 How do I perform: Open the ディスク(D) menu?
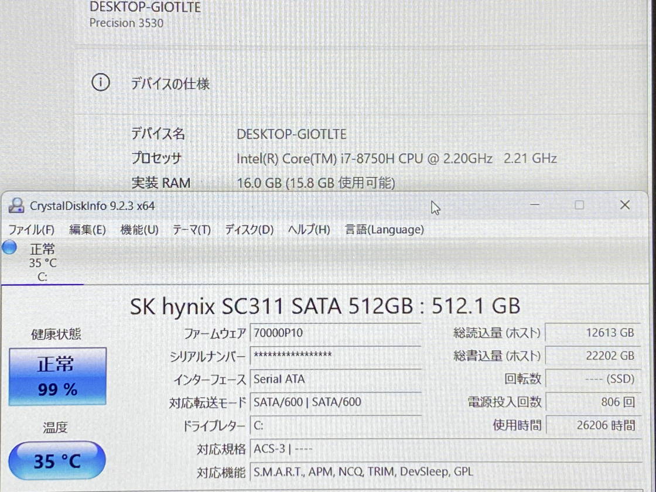[x=250, y=230]
